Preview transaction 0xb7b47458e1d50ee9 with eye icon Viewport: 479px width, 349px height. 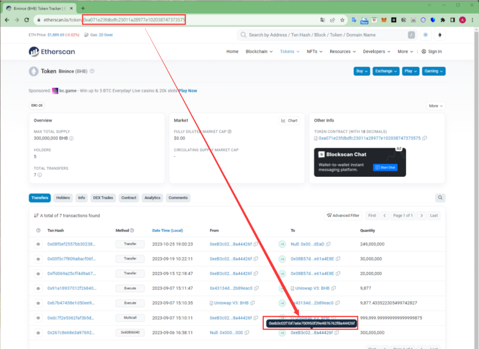click(38, 303)
